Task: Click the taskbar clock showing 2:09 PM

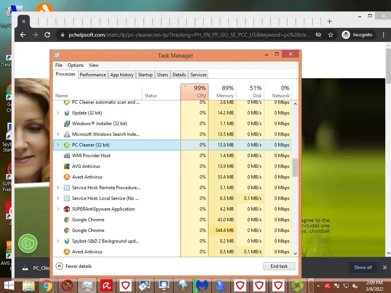Action: [374, 286]
